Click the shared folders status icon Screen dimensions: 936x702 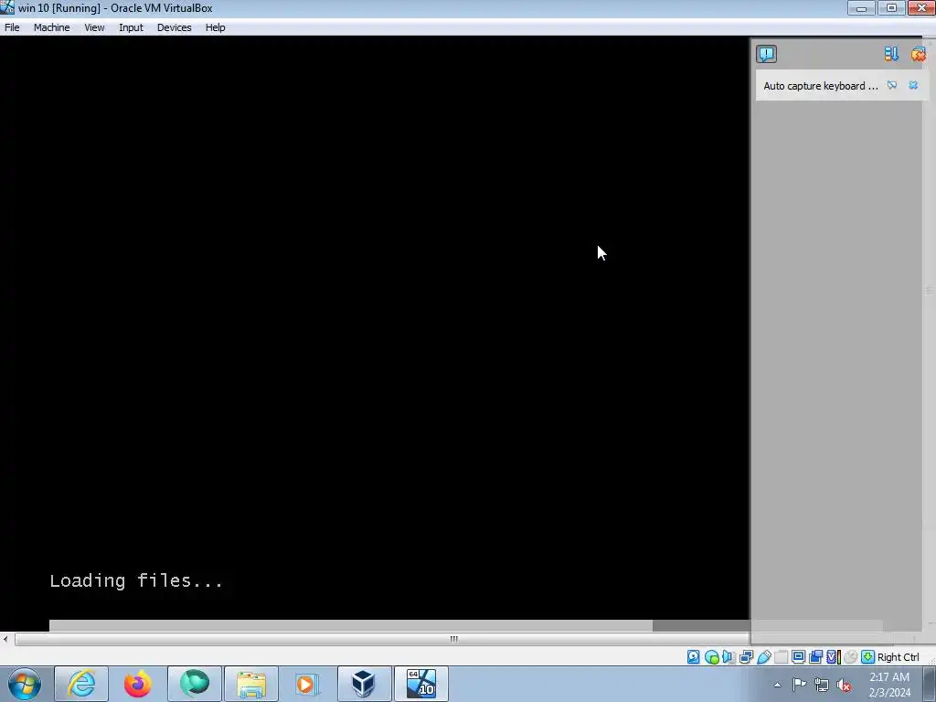[781, 656]
